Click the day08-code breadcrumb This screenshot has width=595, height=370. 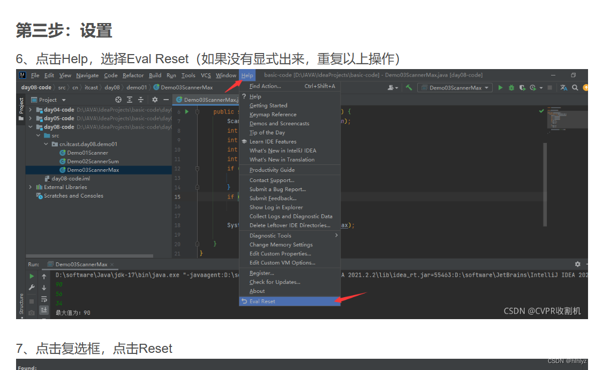(x=36, y=88)
